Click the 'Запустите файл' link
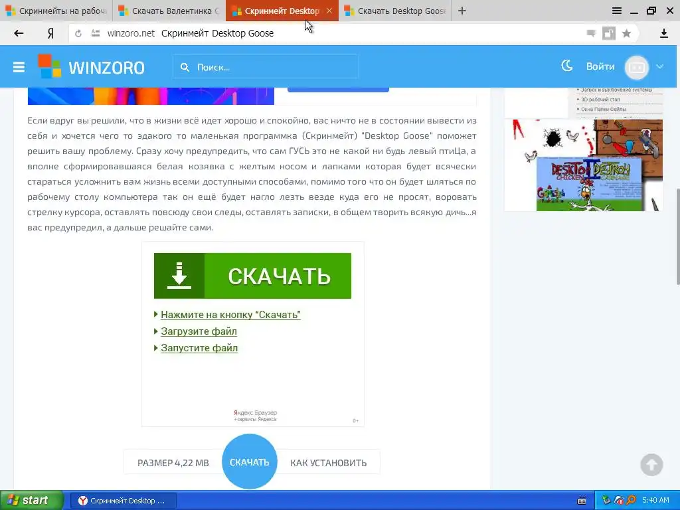Image resolution: width=680 pixels, height=510 pixels. (199, 348)
